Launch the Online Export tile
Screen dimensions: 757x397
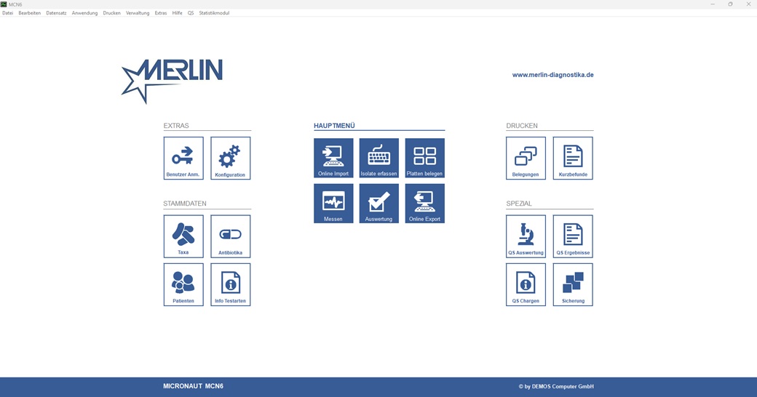pyautogui.click(x=424, y=203)
